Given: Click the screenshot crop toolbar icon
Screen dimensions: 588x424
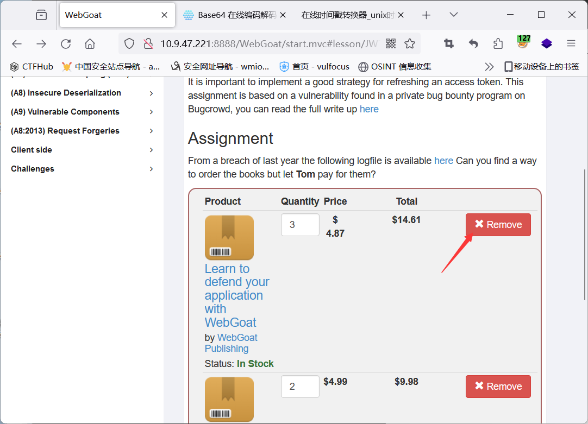Looking at the screenshot, I should click(x=449, y=44).
